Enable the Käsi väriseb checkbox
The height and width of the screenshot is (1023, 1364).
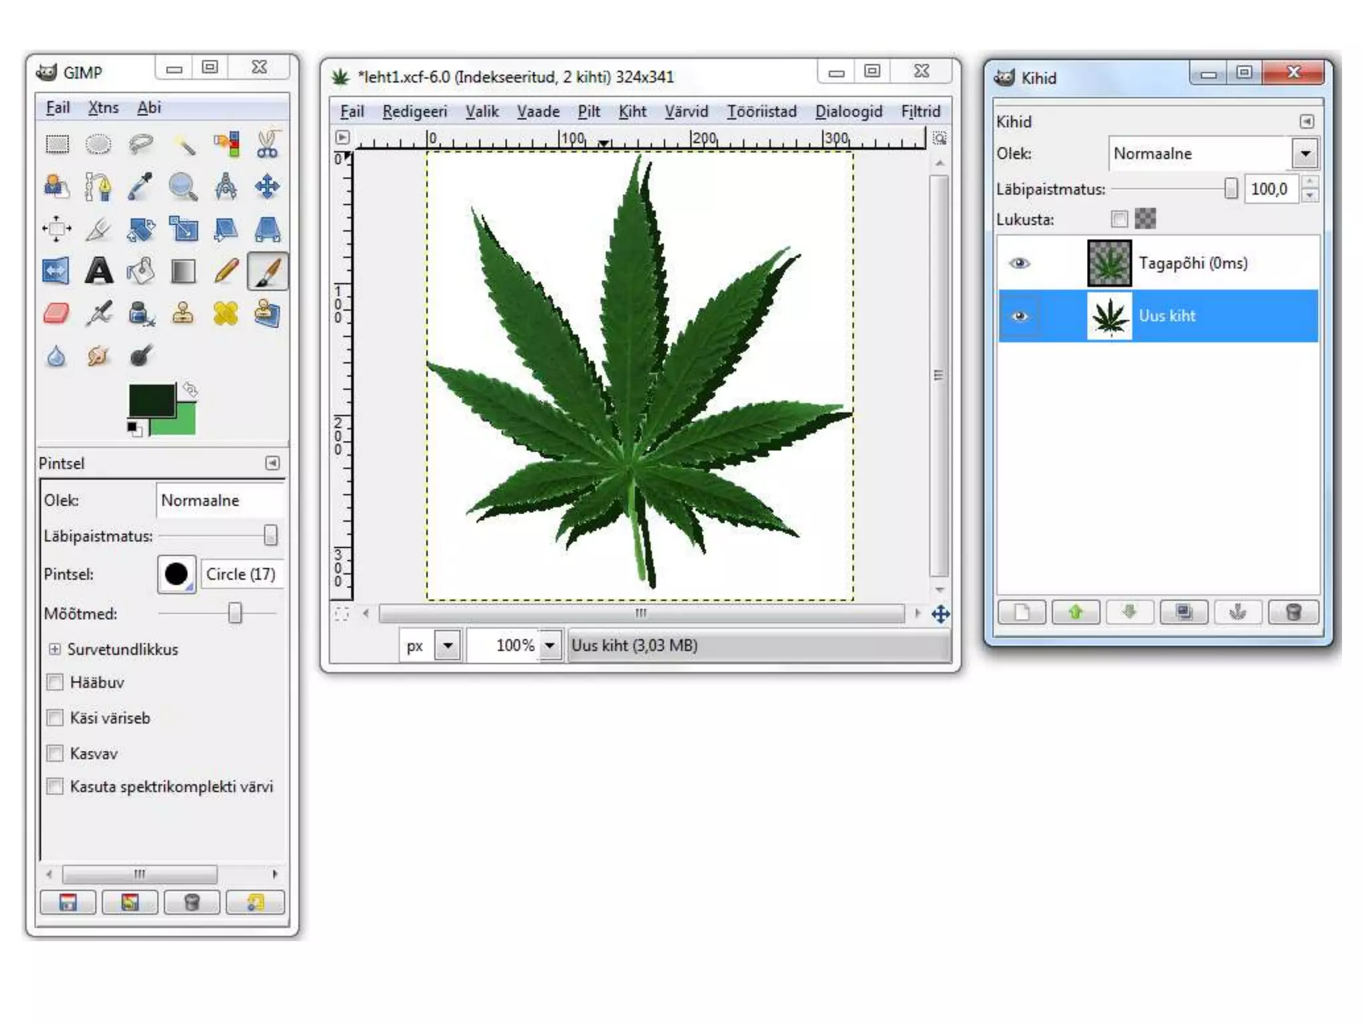[x=55, y=718]
